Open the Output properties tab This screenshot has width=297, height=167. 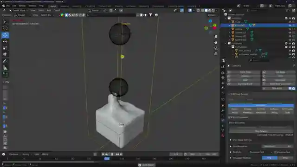coord(223,77)
